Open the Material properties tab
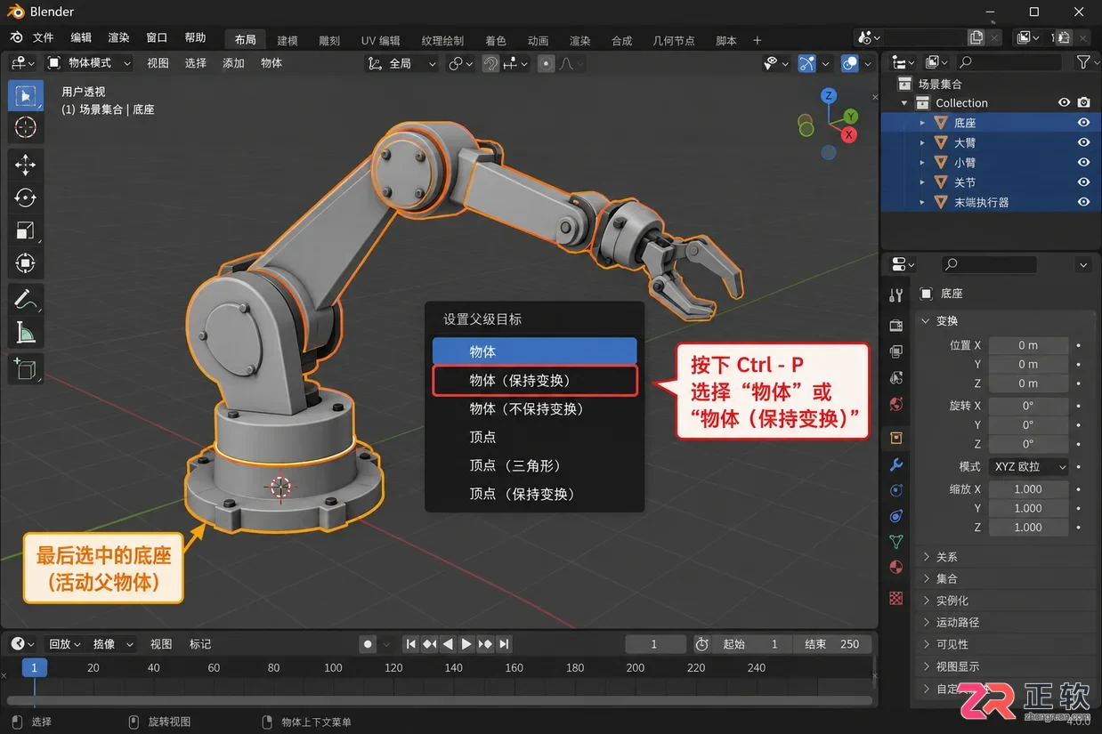The height and width of the screenshot is (734, 1102). (896, 568)
